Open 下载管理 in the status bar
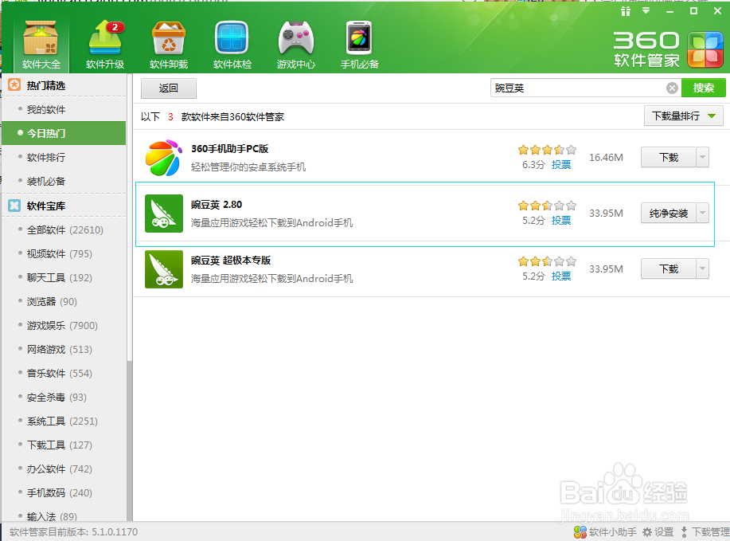The width and height of the screenshot is (730, 541). (705, 531)
